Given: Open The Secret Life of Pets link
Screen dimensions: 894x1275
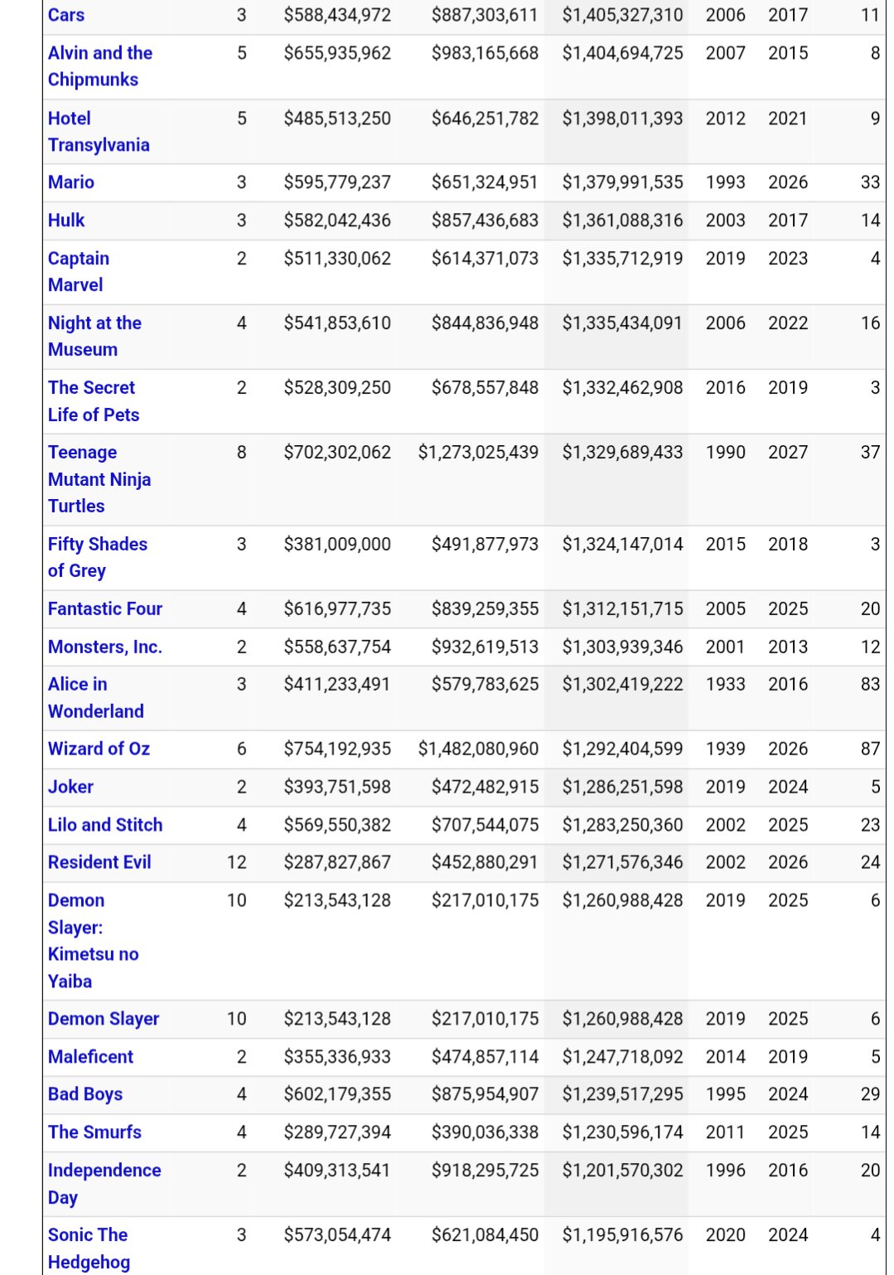Looking at the screenshot, I should point(91,388).
